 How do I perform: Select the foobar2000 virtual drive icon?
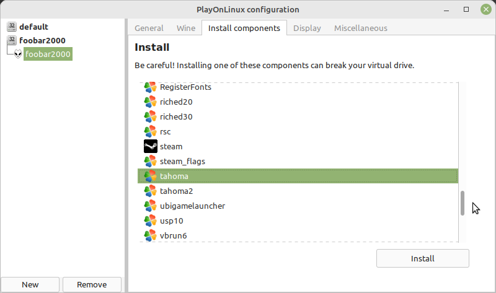pyautogui.click(x=12, y=40)
